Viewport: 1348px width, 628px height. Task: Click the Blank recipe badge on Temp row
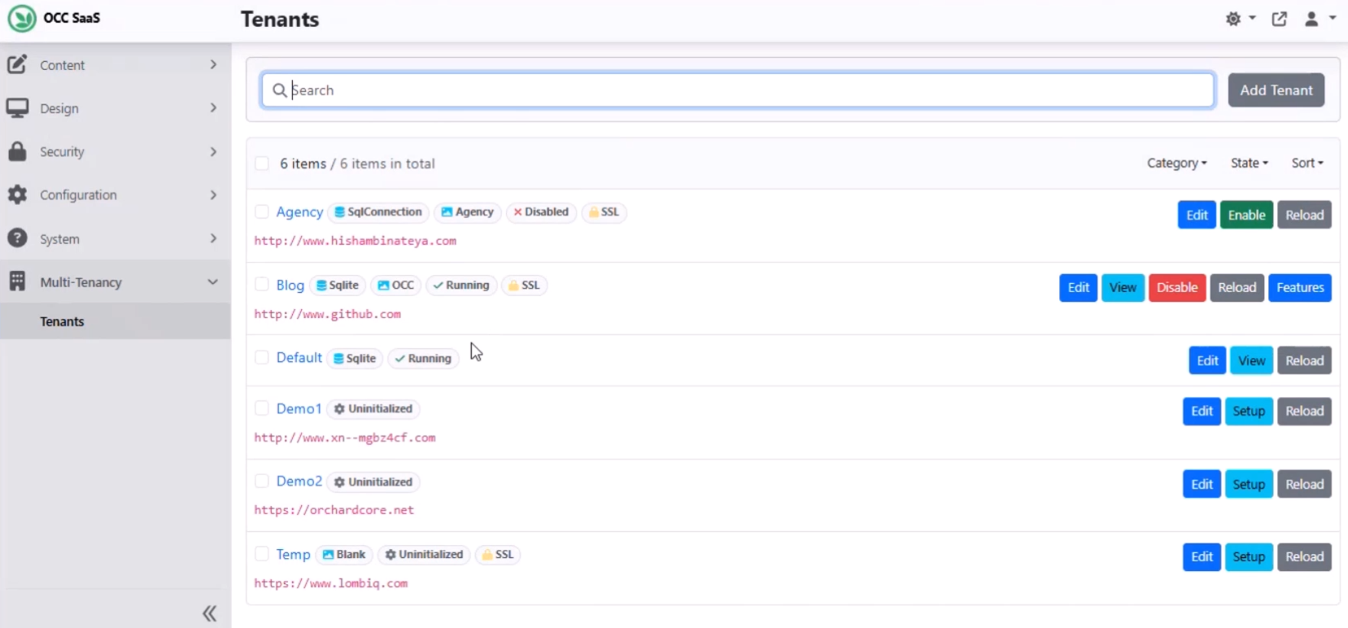coord(344,555)
